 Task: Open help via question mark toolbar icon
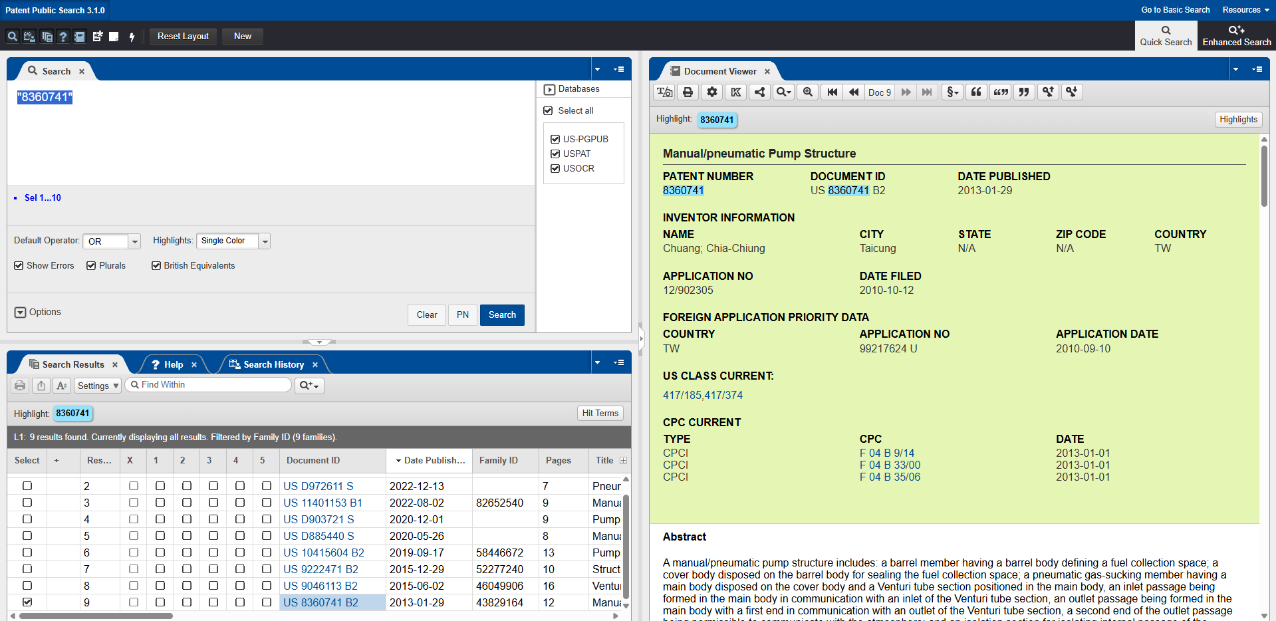[x=63, y=37]
